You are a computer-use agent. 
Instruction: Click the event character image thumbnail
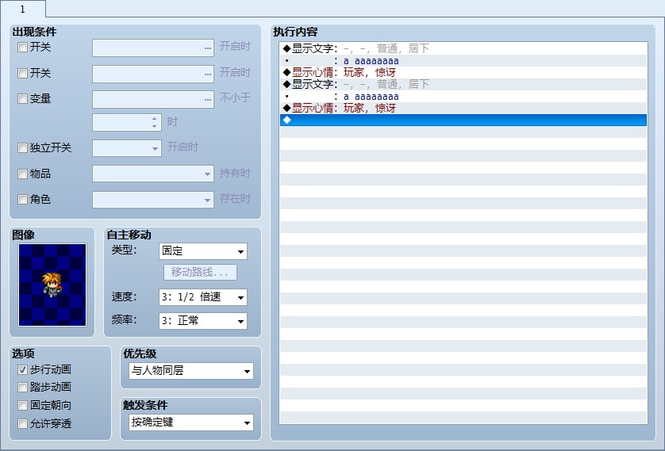point(52,285)
